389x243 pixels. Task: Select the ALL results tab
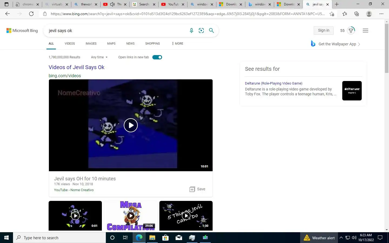[x=51, y=43]
